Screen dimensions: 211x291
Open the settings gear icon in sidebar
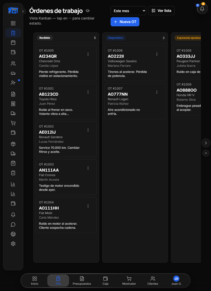pyautogui.click(x=13, y=244)
